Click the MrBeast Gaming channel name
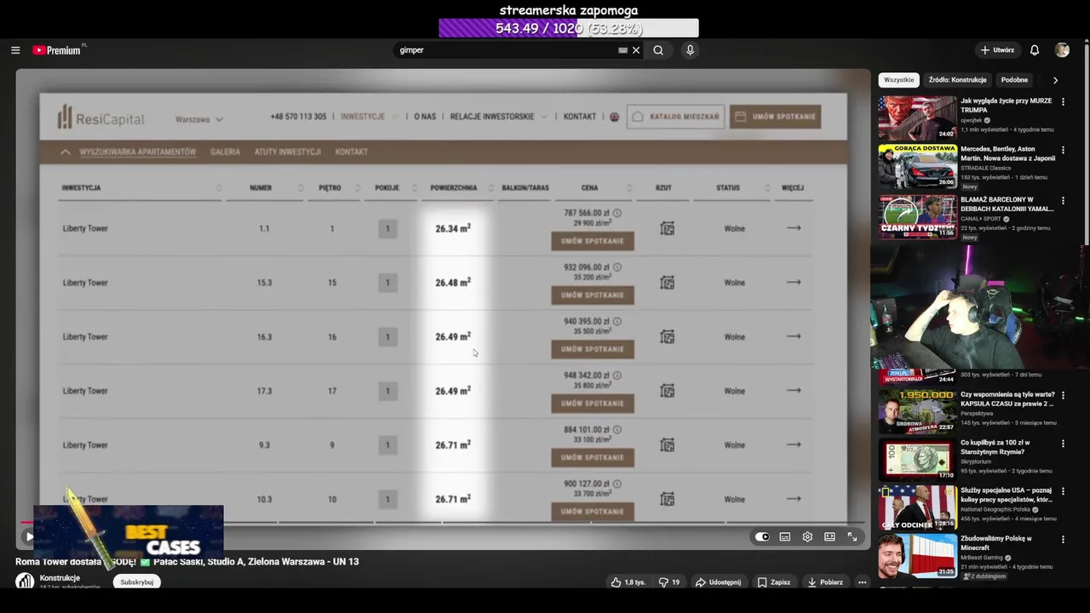 click(984, 558)
